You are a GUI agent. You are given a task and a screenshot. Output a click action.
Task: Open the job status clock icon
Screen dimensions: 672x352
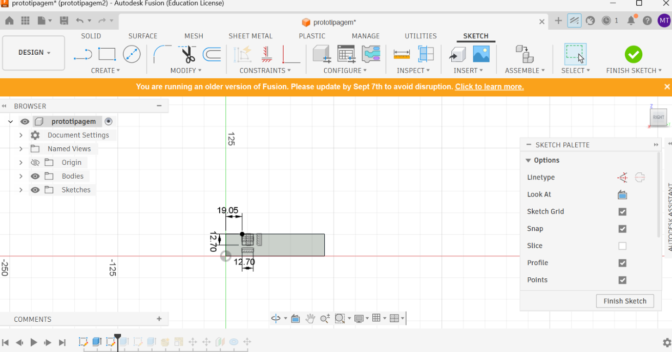pos(606,21)
